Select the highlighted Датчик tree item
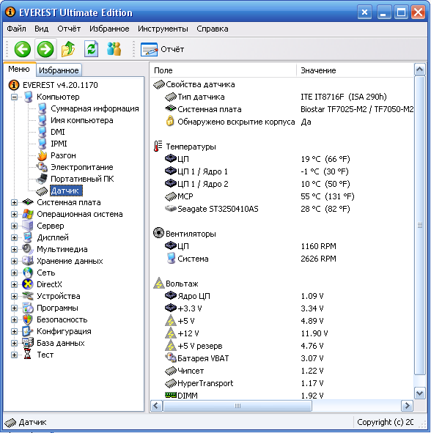This screenshot has height=433, width=431. (66, 190)
